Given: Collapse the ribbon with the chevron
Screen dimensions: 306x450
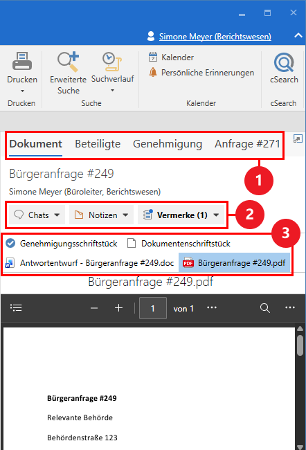Looking at the screenshot, I should (x=298, y=35).
